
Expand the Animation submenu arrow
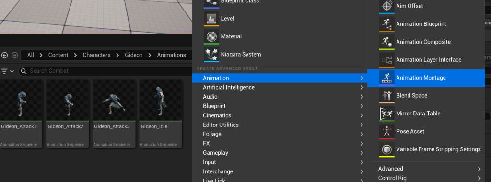coord(362,78)
